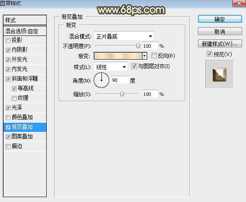Uncheck the 内阴影 inner shadow checkbox

point(8,50)
